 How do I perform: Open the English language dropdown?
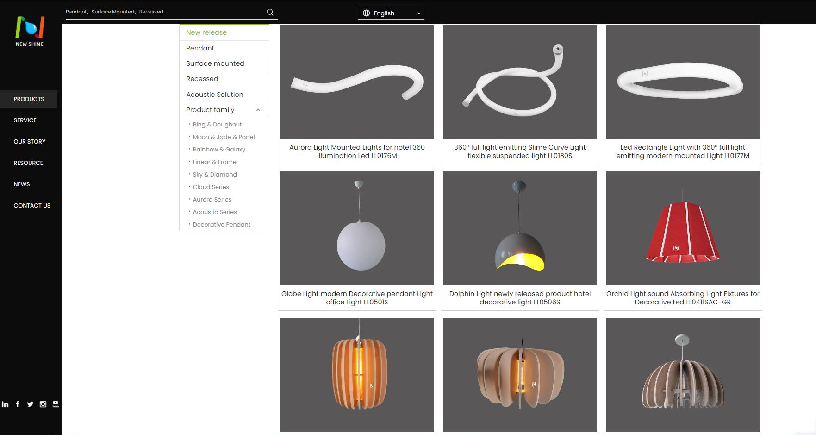pyautogui.click(x=391, y=13)
